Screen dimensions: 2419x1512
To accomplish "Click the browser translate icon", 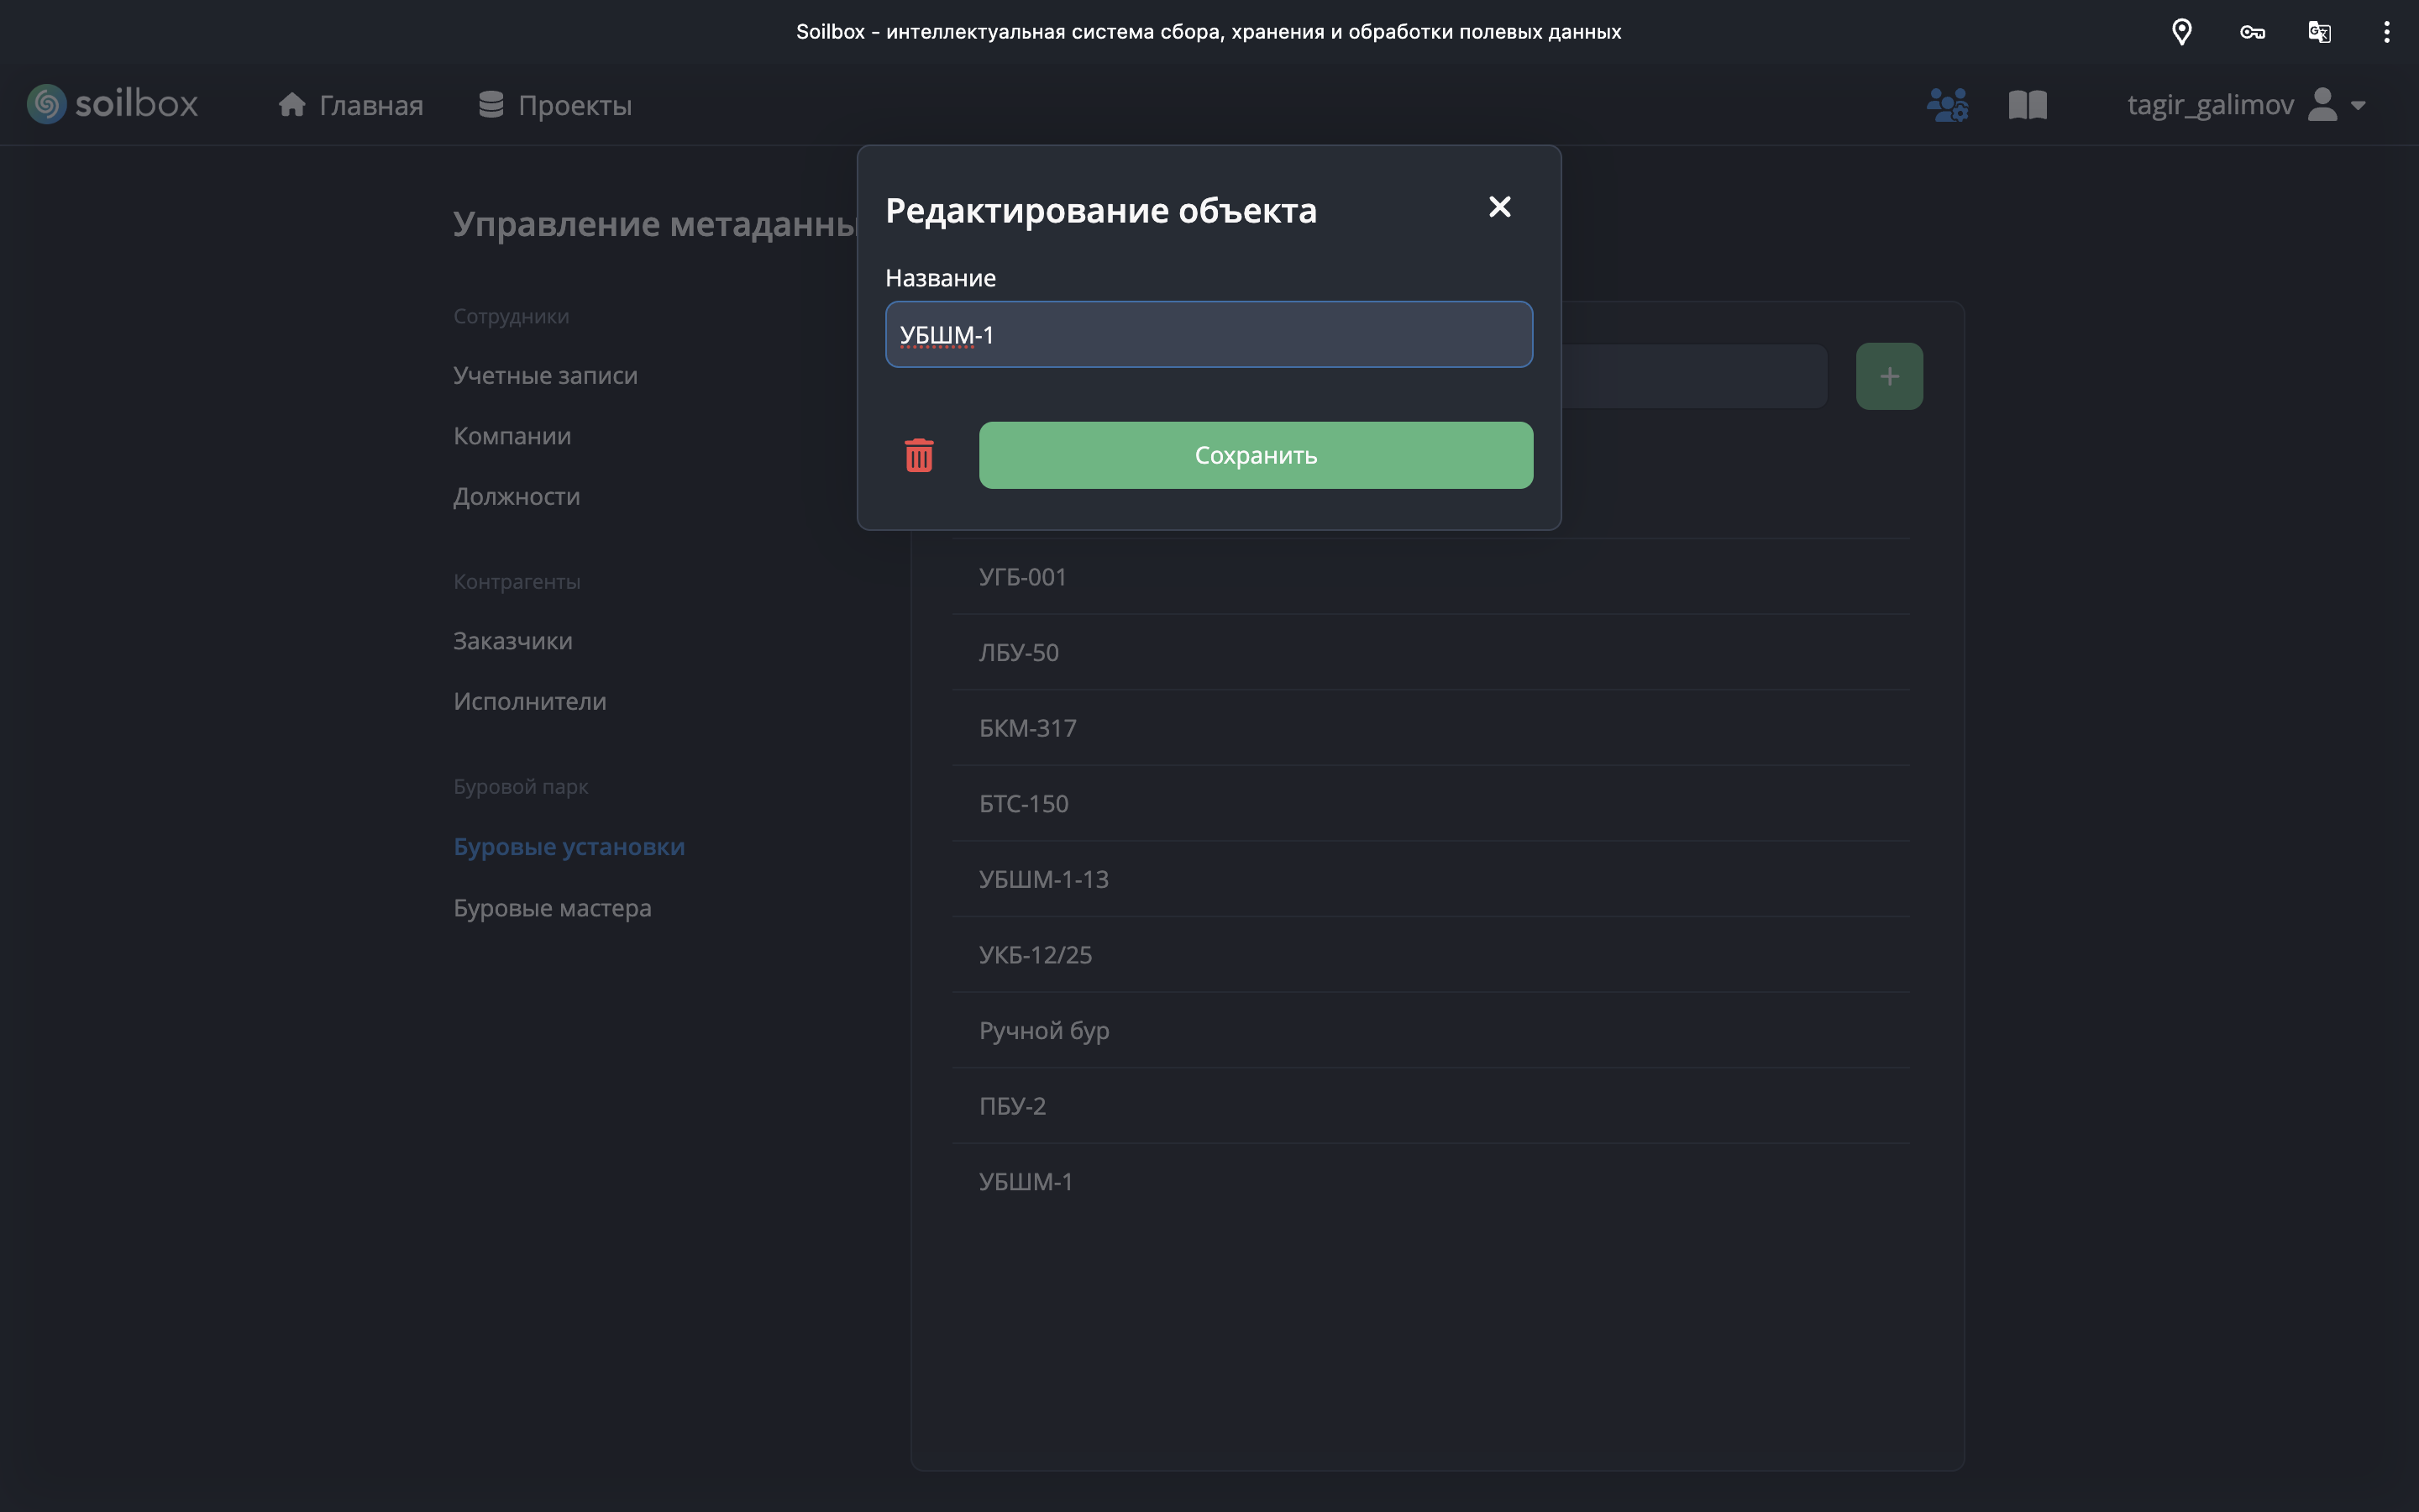I will pos(2319,32).
